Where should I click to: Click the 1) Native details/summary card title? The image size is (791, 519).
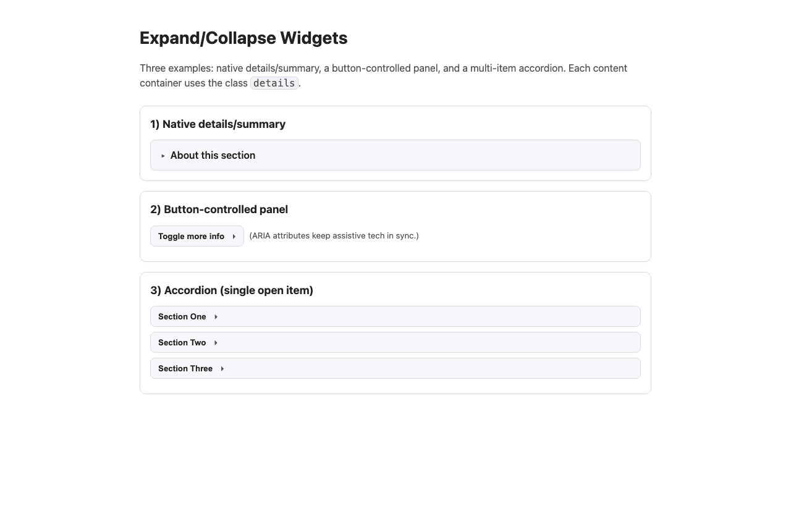click(x=218, y=124)
